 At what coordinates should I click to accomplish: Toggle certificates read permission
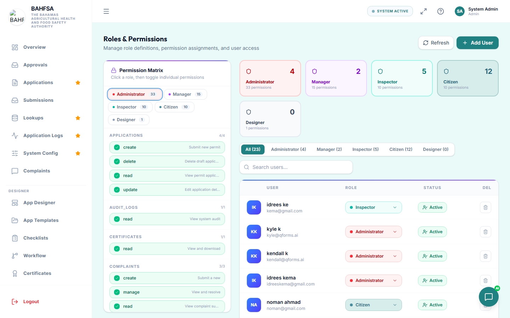tap(167, 249)
